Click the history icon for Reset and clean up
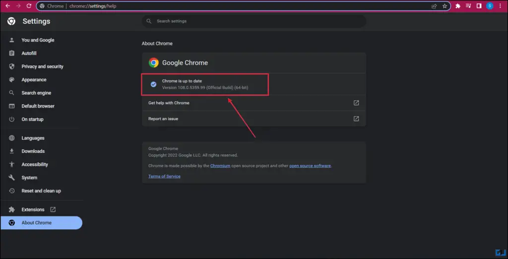Image resolution: width=508 pixels, height=259 pixels. point(12,191)
